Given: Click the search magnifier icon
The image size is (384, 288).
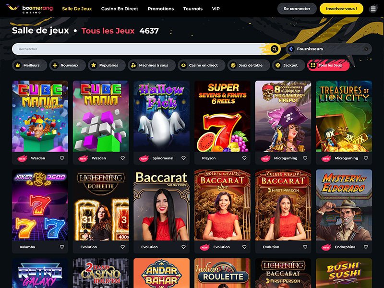Looking at the screenshot, I should point(275,49).
